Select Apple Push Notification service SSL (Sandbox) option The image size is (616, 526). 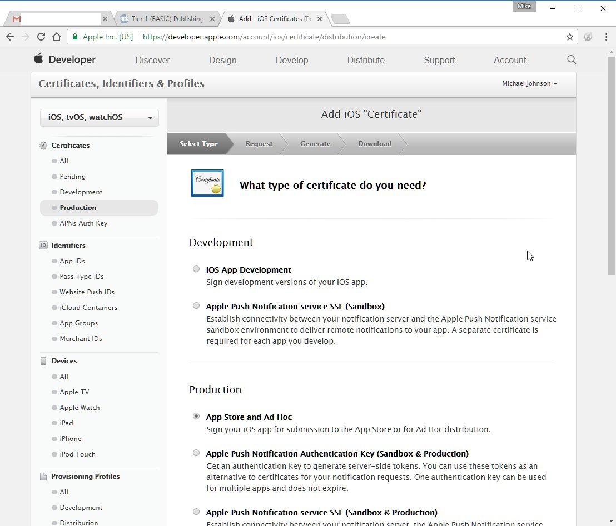(196, 306)
